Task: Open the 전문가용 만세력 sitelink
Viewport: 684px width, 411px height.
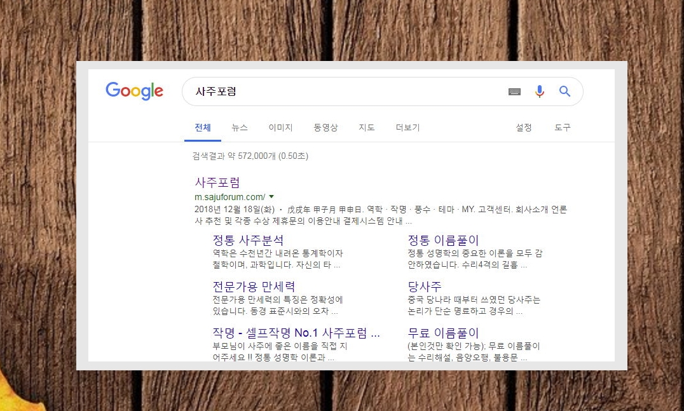Action: click(254, 286)
